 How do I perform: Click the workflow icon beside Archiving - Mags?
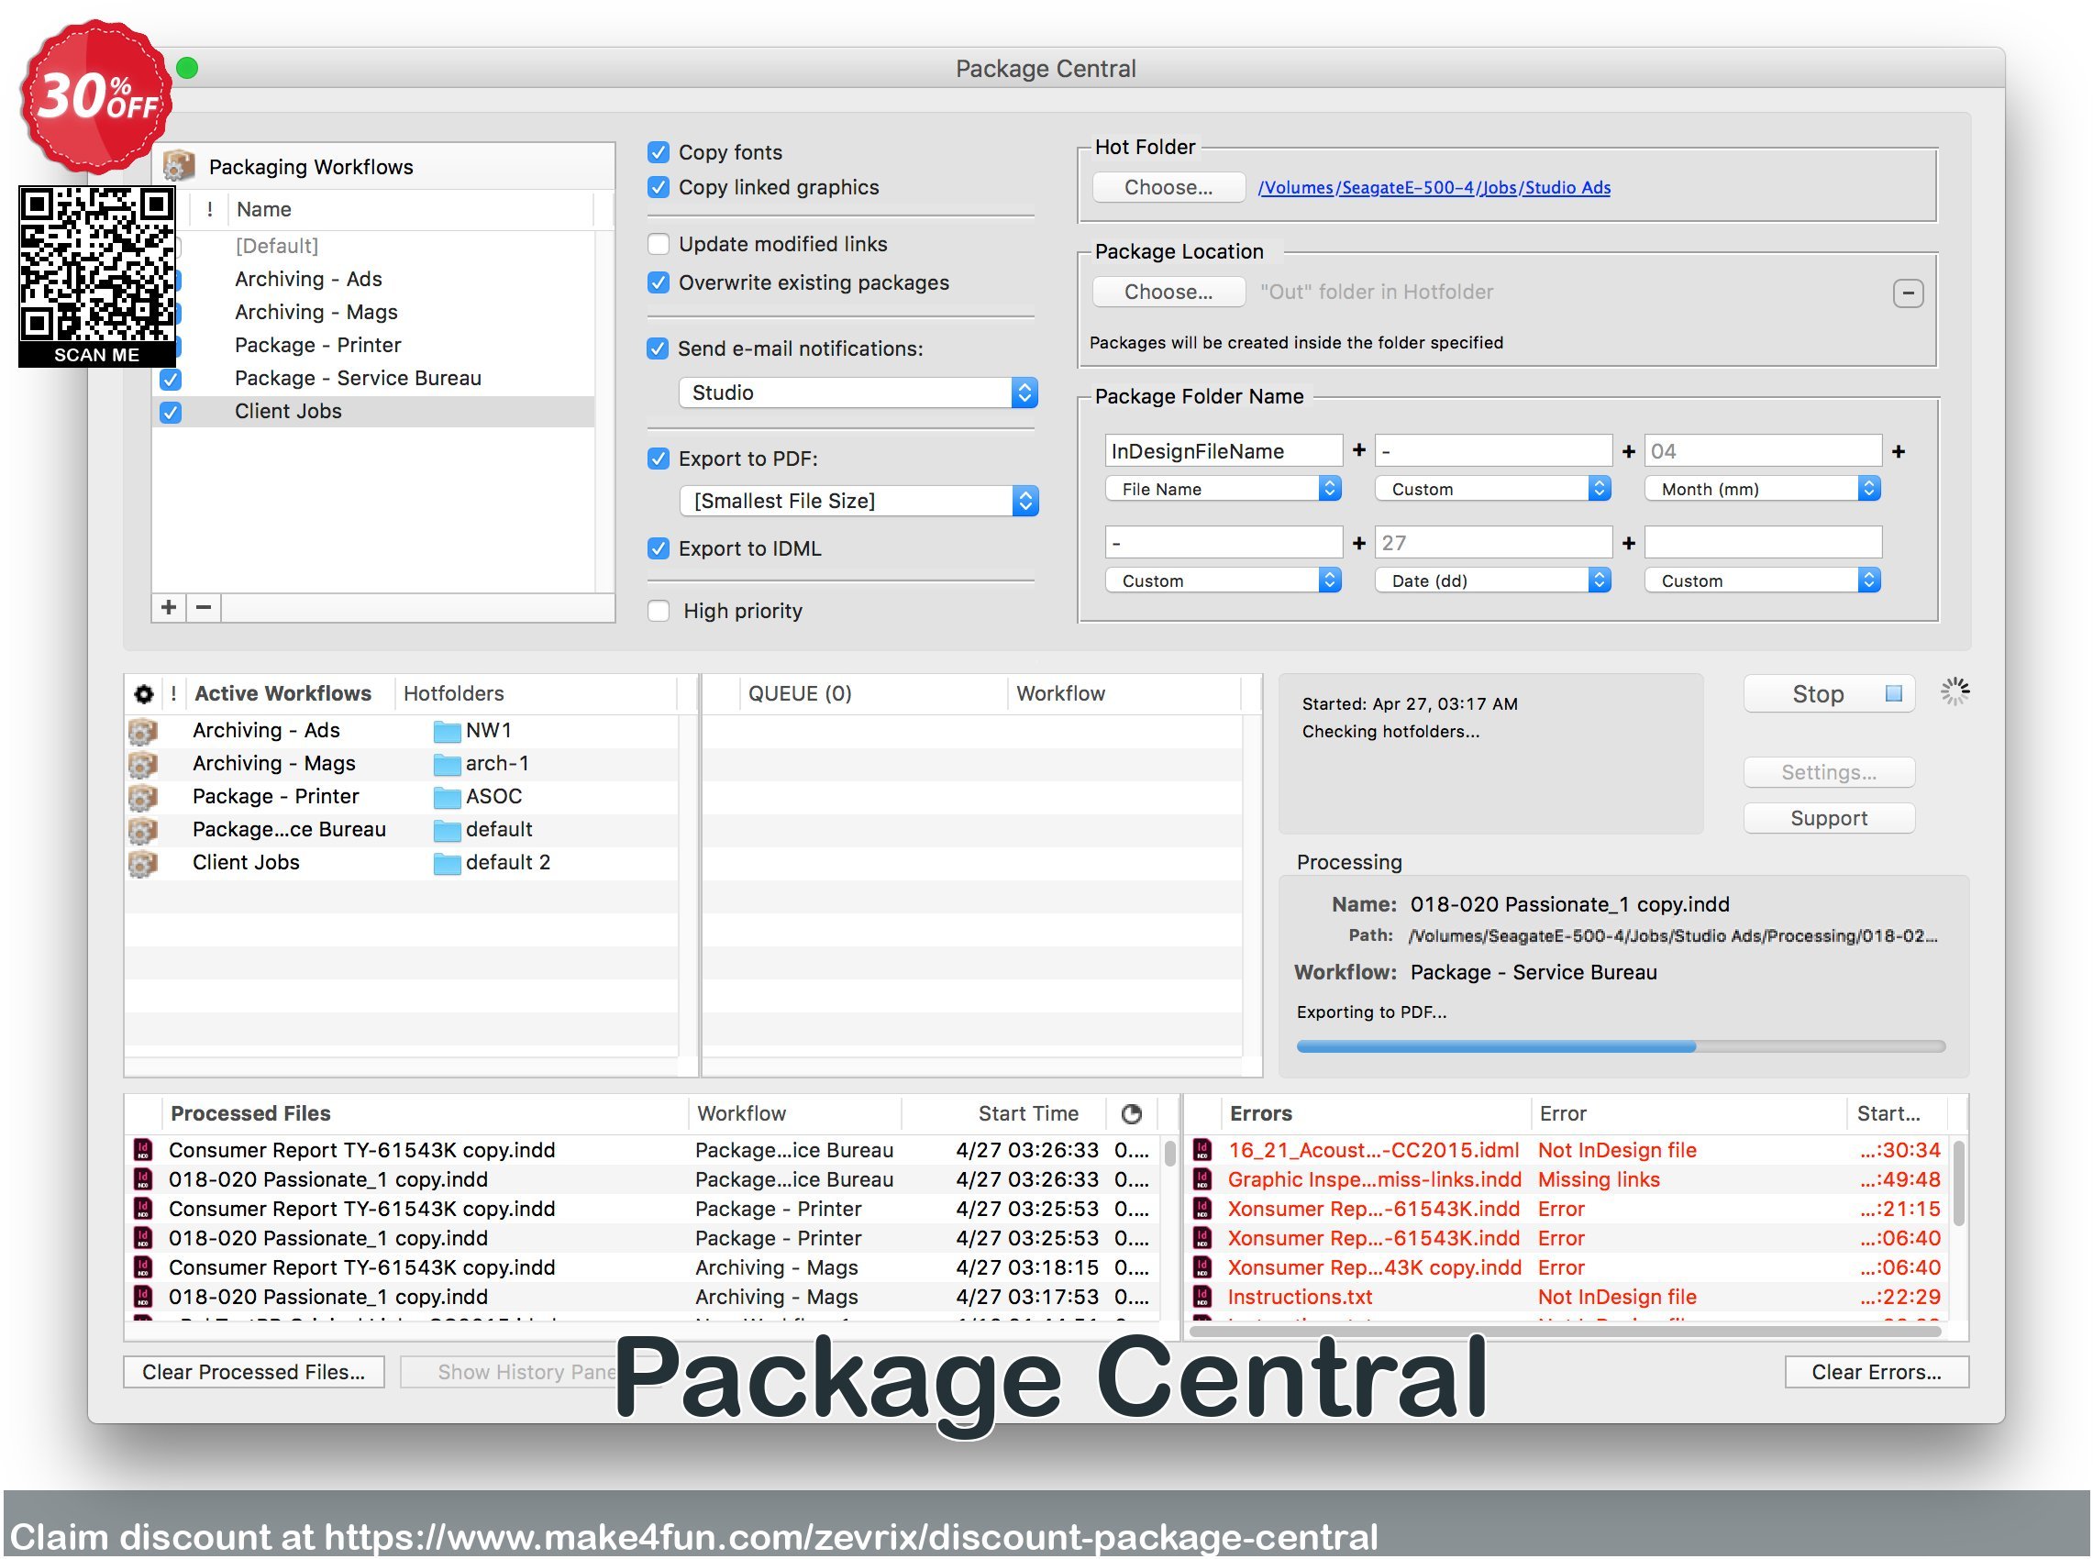coord(142,765)
